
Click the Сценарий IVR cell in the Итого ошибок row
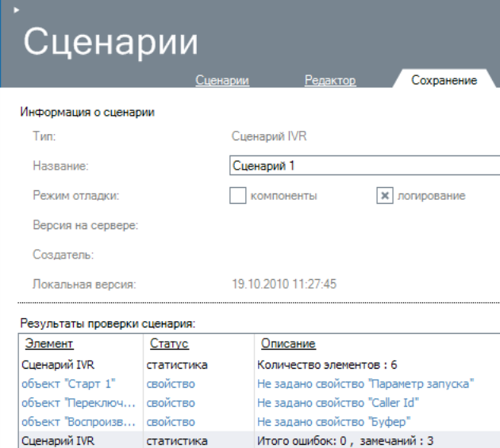coord(58,441)
